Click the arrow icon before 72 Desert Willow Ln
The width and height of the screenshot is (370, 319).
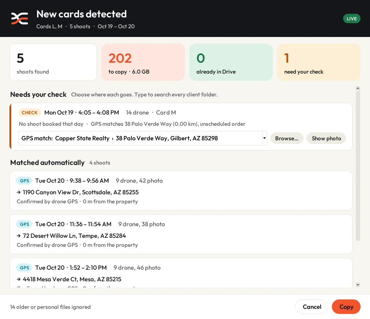19,236
